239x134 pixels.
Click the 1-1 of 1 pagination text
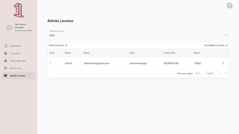pyautogui.click(x=210, y=73)
